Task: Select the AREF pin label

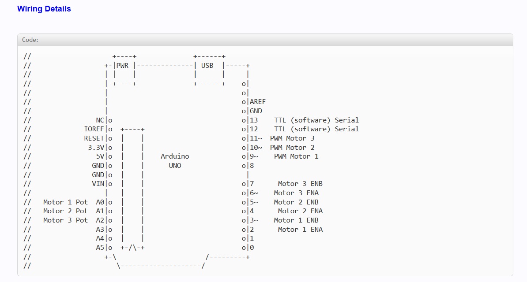Action: tap(258, 102)
